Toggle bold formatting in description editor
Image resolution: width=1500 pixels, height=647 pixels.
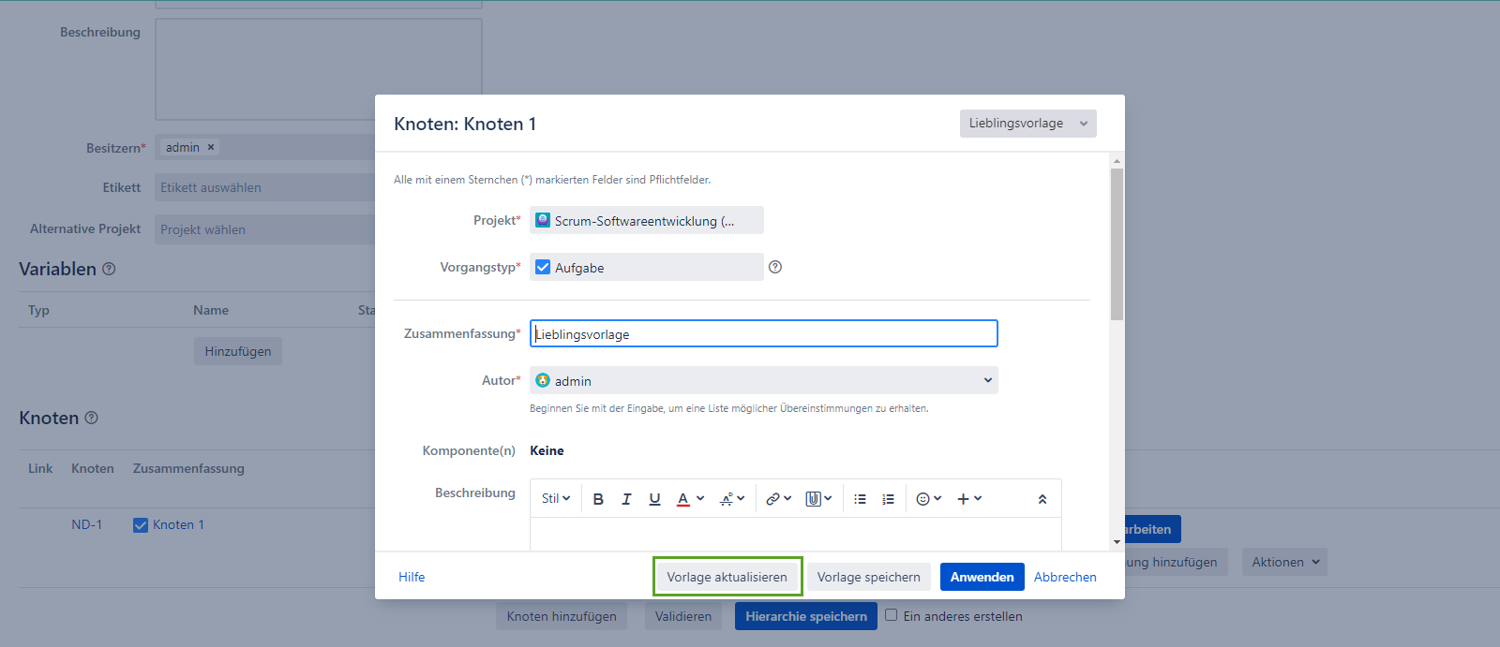[598, 499]
